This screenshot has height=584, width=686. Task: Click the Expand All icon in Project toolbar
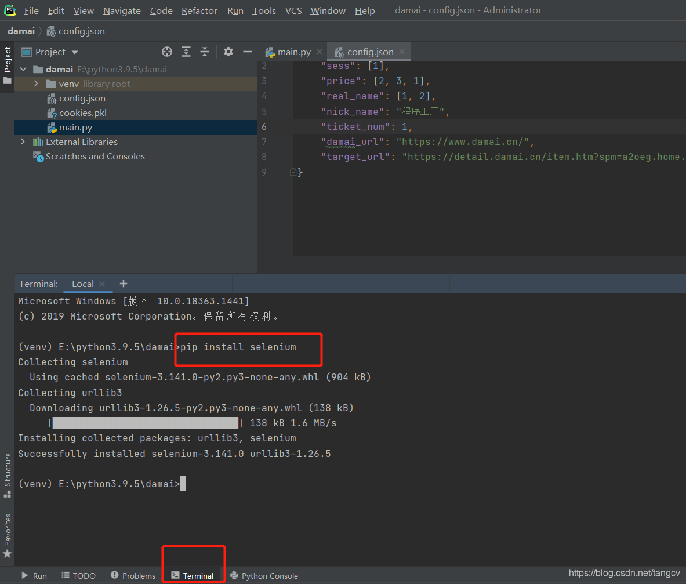pos(186,52)
